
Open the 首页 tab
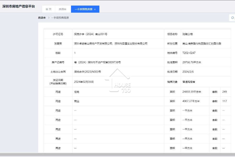click(x=49, y=9)
